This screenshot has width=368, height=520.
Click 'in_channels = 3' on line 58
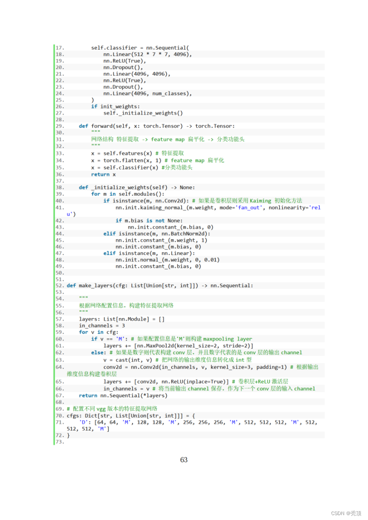[x=102, y=326]
